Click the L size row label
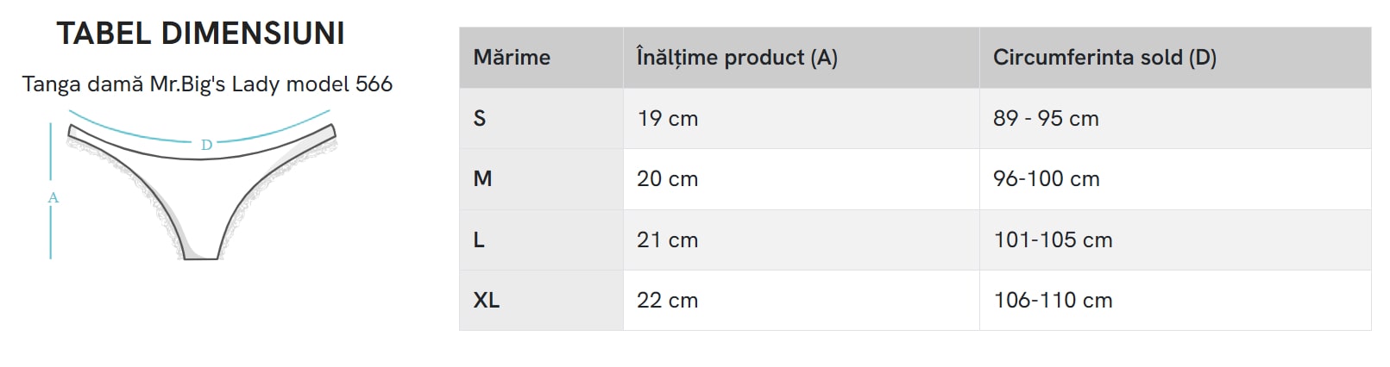Screen dimensions: 1390x367 click(x=479, y=240)
